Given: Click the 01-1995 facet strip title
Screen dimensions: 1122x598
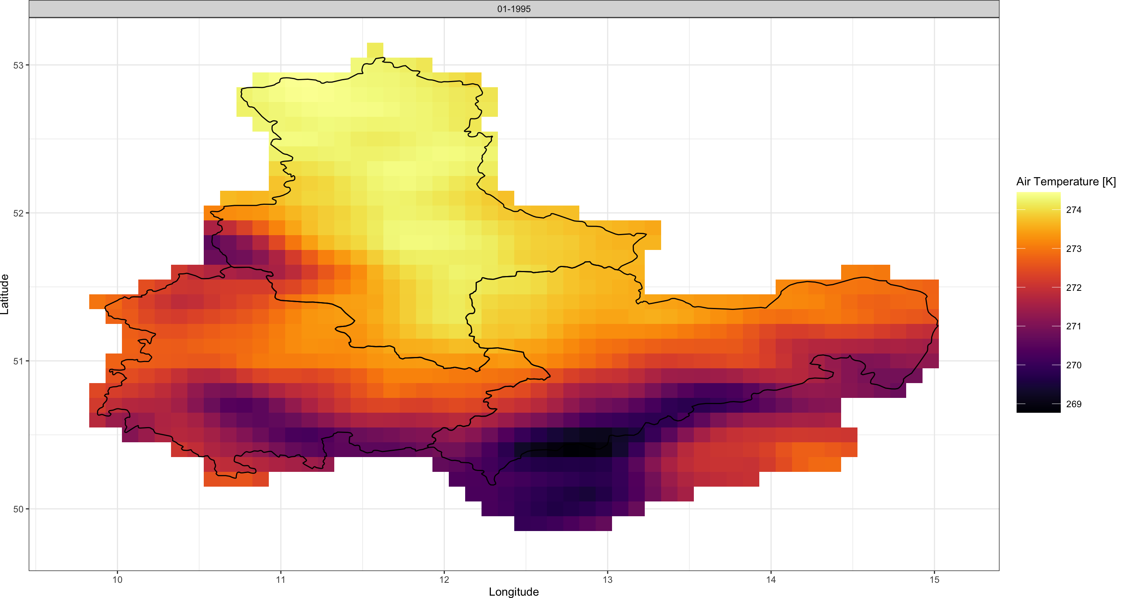Looking at the screenshot, I should pyautogui.click(x=513, y=9).
